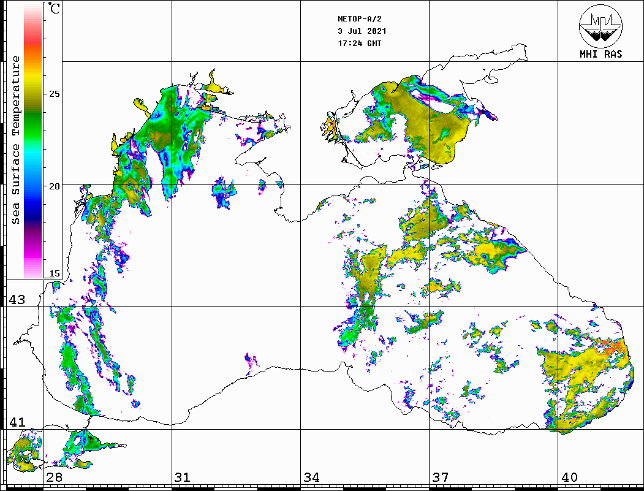Click the green band of the color scale
The height and width of the screenshot is (491, 644).
click(x=33, y=128)
